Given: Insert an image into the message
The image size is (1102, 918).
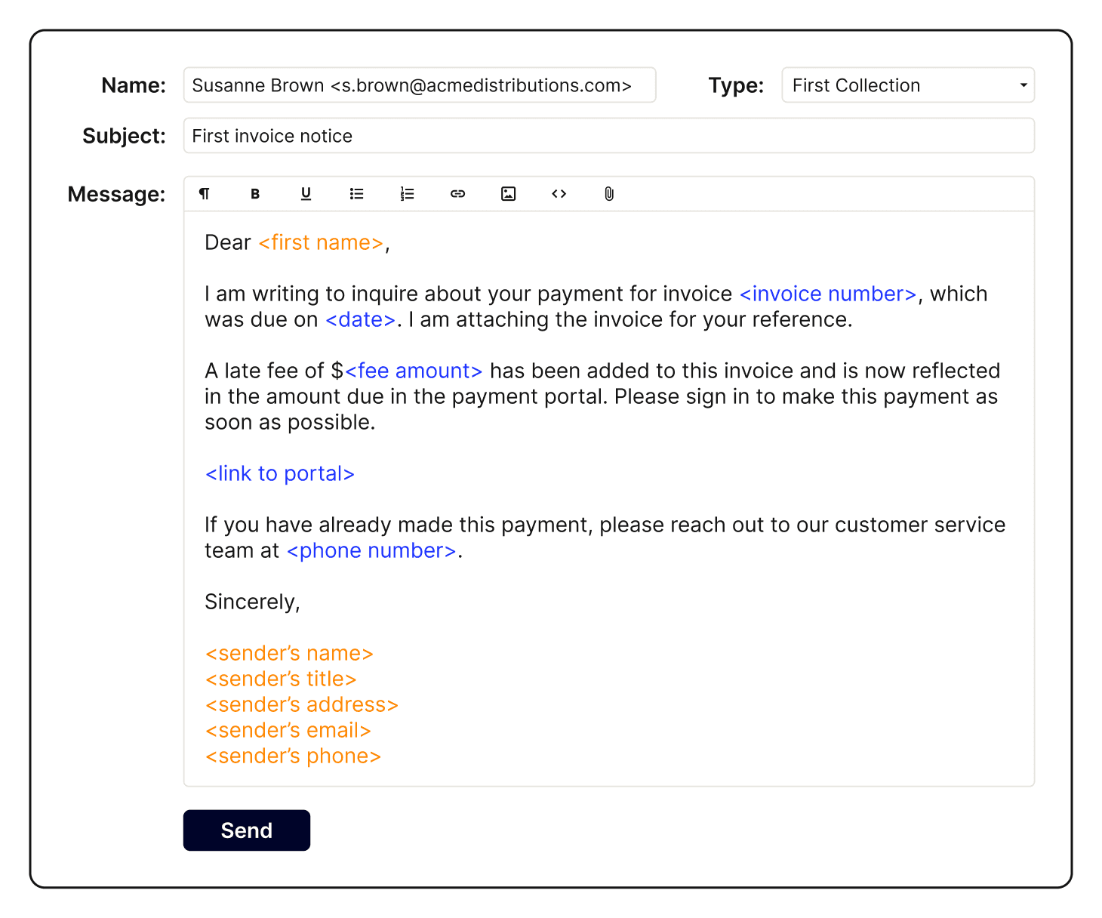Looking at the screenshot, I should click(508, 194).
